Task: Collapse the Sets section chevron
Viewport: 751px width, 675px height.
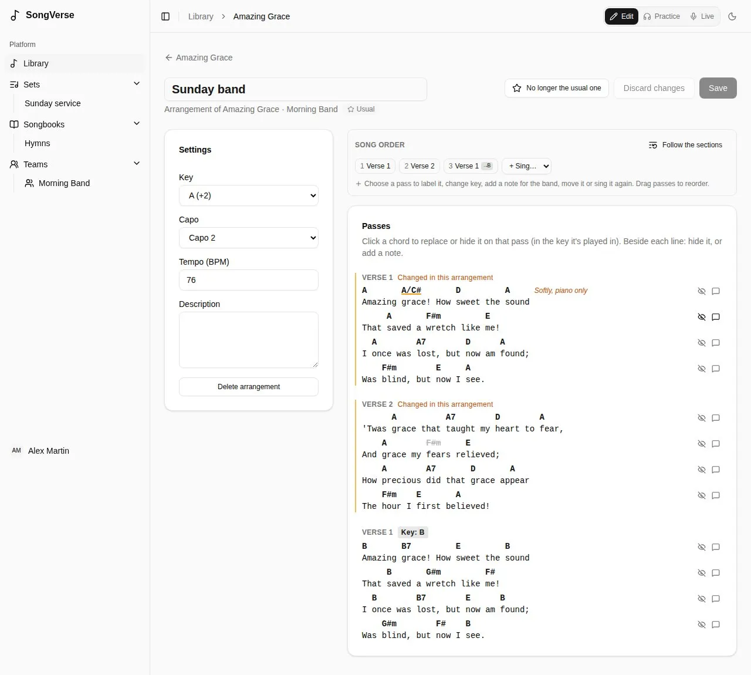Action: tap(137, 83)
